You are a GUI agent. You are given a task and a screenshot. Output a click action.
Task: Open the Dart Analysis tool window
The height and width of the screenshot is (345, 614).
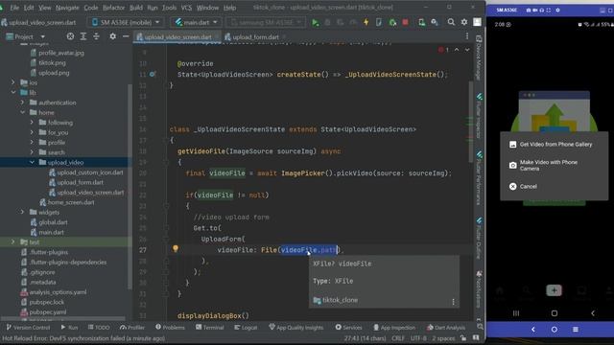445,327
